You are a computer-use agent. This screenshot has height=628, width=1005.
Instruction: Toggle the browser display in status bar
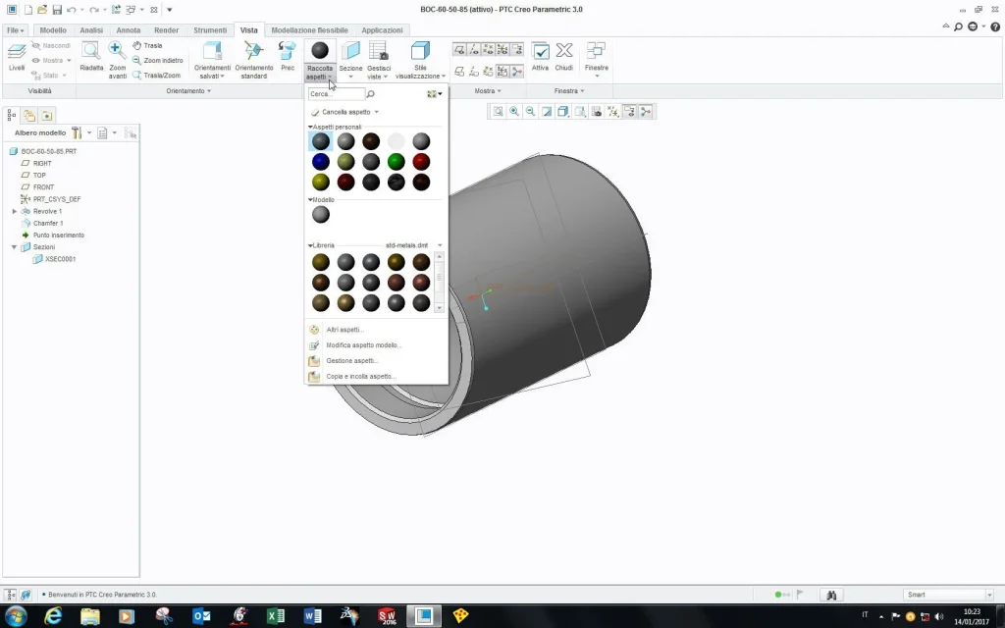pyautogui.click(x=26, y=595)
